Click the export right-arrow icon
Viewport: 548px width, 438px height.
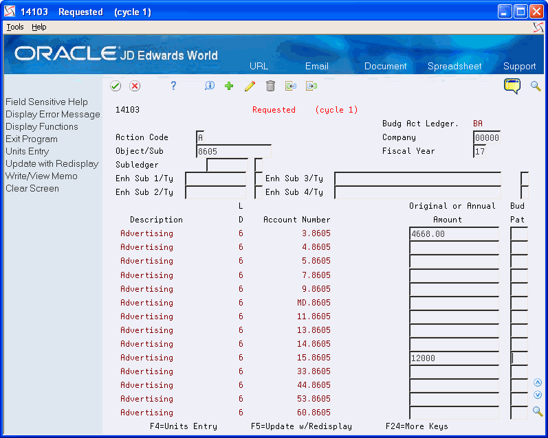[311, 86]
